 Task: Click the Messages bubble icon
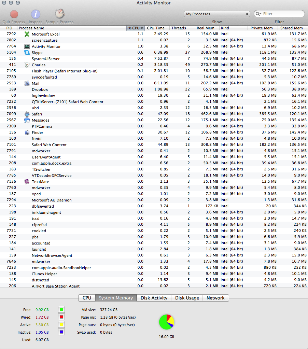point(27,120)
